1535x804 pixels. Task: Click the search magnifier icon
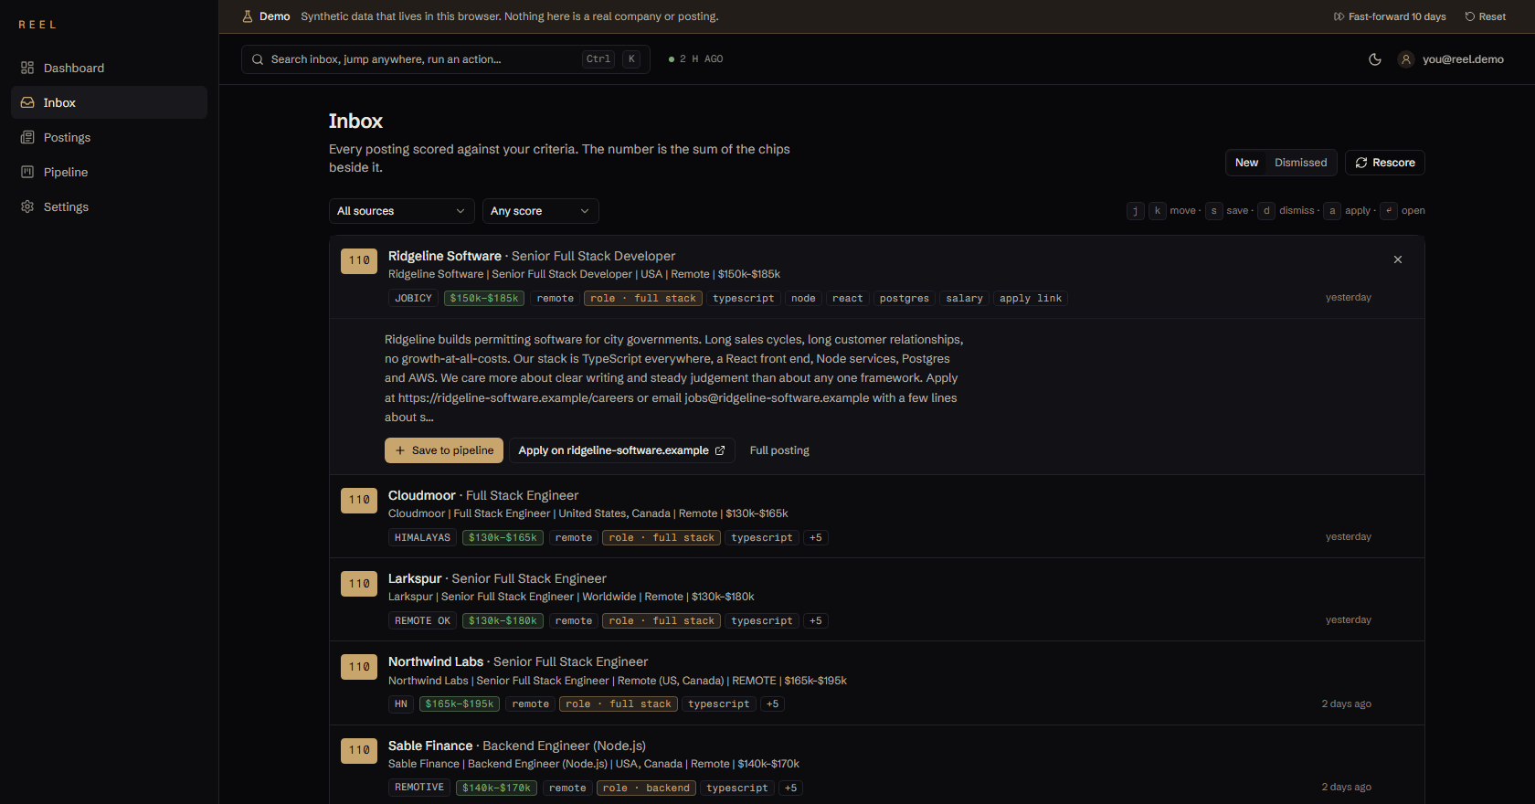click(x=258, y=59)
